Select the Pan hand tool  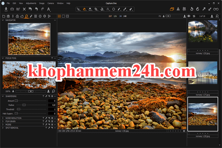[84, 9]
